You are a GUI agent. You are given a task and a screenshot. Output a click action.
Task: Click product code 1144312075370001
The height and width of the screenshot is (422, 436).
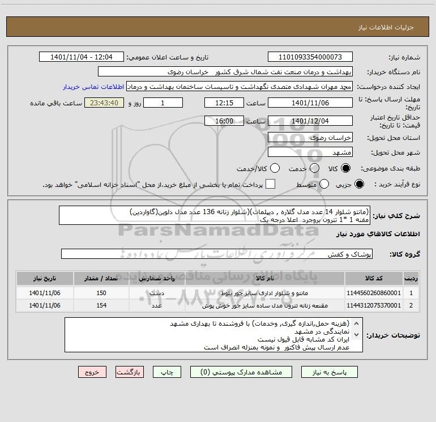(x=374, y=305)
